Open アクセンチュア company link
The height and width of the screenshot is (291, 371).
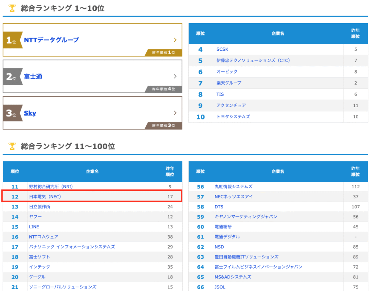231,105
